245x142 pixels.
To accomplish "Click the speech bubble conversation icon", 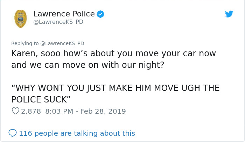I will click(x=13, y=133).
